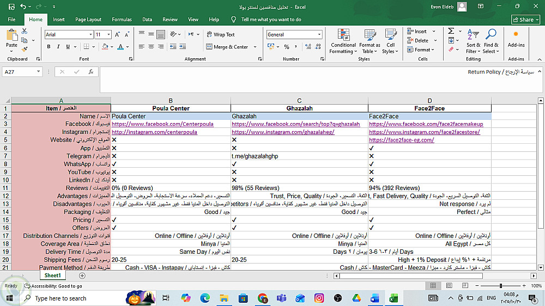545x306 pixels.
Task: Open the File menu
Action: [x=11, y=20]
